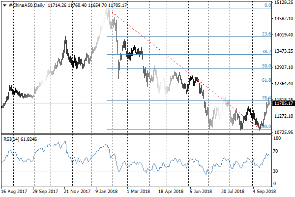The image size is (295, 197).
Task: Click the 50.0 Fibonacci retracement label
Action: [266, 66]
